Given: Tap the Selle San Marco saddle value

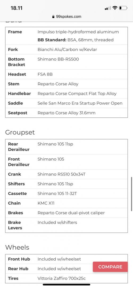Looking at the screenshot, I should (80, 103).
